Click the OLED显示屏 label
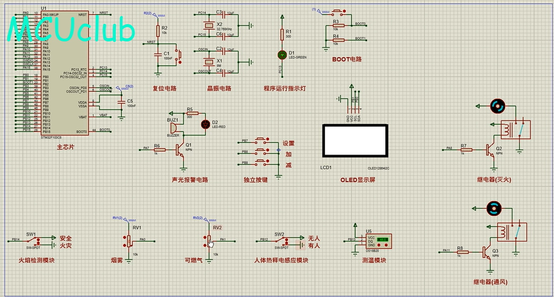 point(358,180)
